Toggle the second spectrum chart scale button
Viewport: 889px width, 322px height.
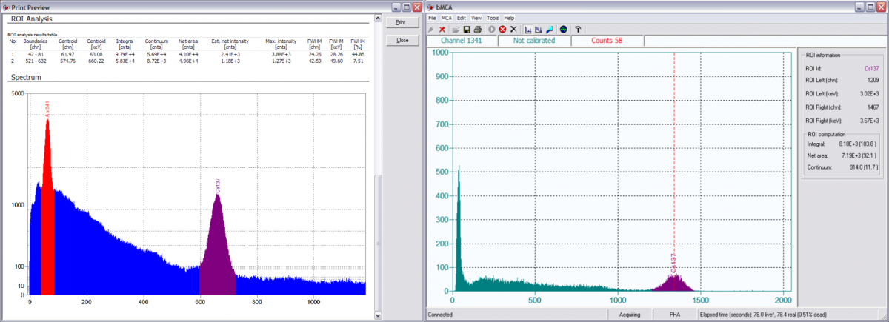tap(538, 29)
